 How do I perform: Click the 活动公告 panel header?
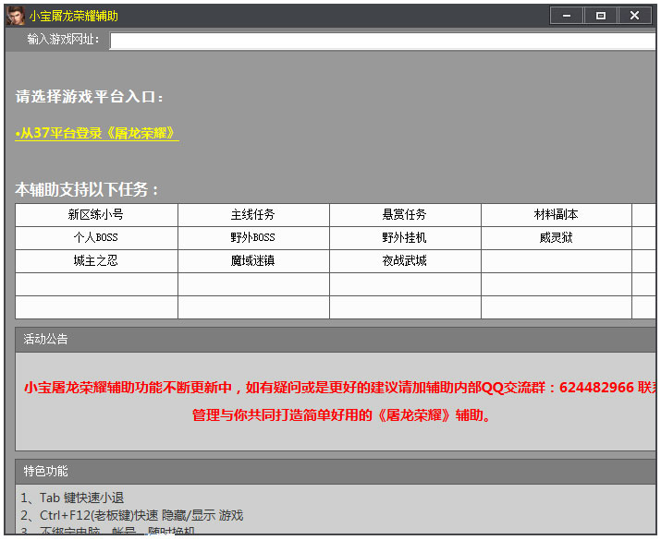tap(46, 339)
